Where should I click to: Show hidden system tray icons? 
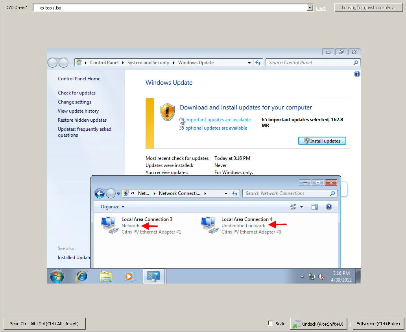click(x=302, y=277)
